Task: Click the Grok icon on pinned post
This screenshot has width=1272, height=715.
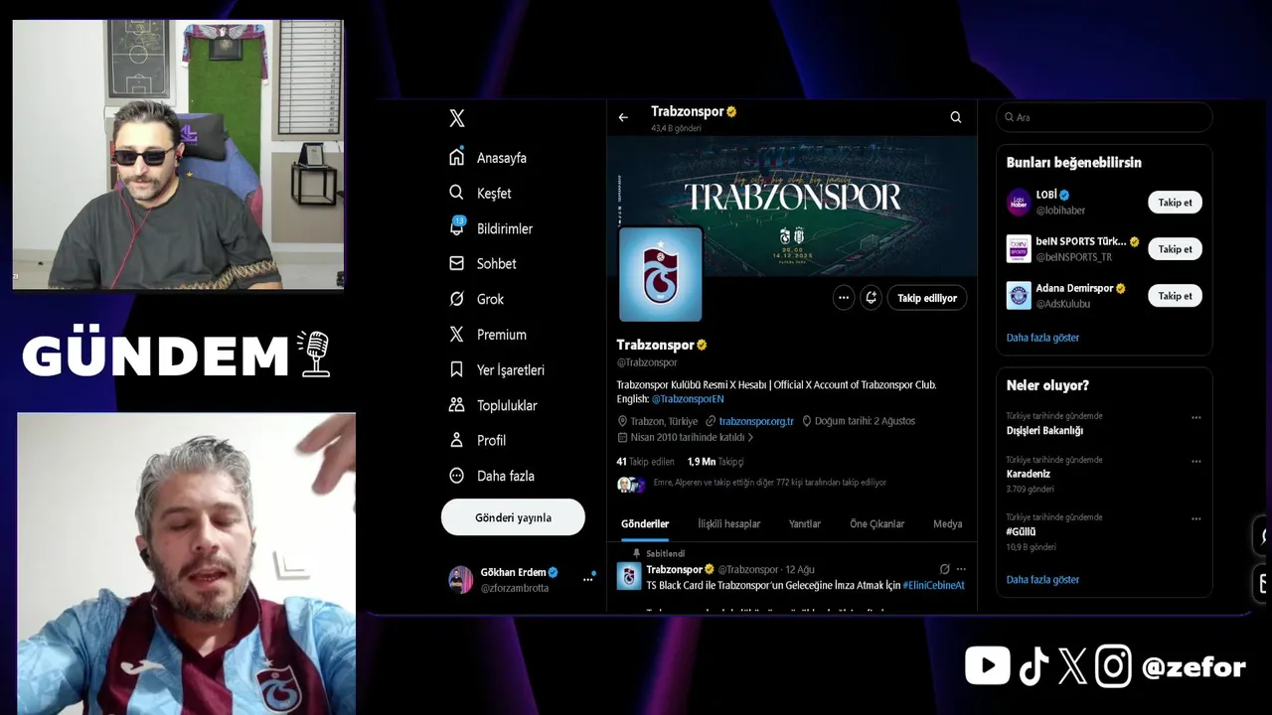Action: click(944, 569)
